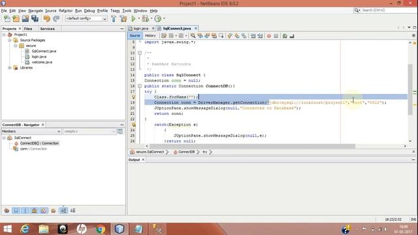This screenshot has height=235, width=418.
Task: Open the empty filter dropdown in Navigator
Action: (89, 131)
